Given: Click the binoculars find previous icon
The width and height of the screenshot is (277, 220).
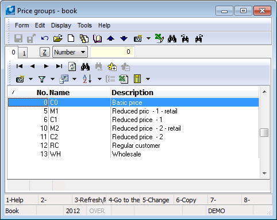Looking at the screenshot, I should pyautogui.click(x=185, y=38).
